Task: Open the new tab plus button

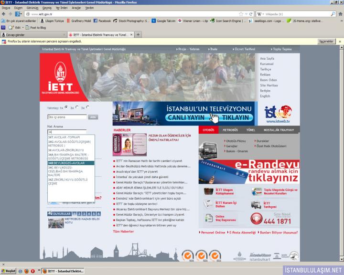Action: (x=138, y=35)
